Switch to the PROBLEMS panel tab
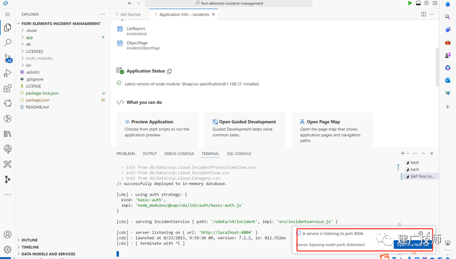The image size is (456, 259). 126,154
